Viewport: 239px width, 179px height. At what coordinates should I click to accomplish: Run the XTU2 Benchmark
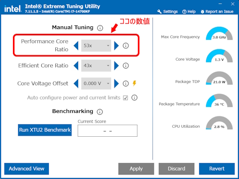45,130
